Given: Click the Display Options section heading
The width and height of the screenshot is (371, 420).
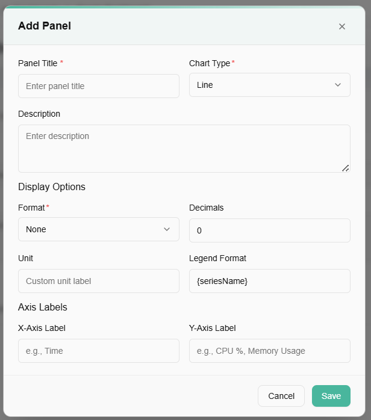Looking at the screenshot, I should [x=52, y=187].
